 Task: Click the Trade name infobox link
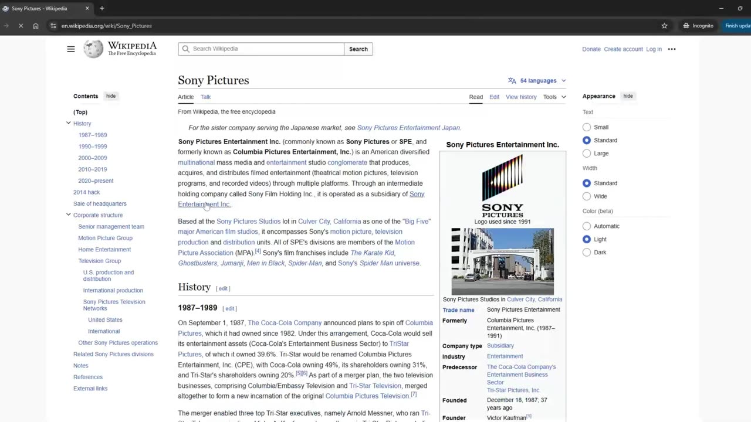(458, 310)
